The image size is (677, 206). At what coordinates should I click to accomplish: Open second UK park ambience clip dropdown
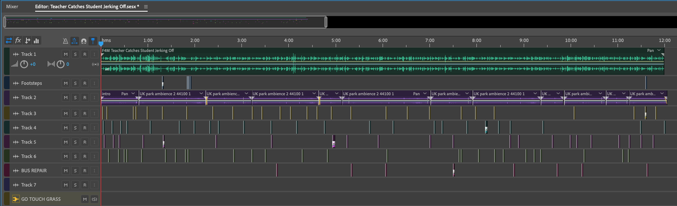click(x=247, y=93)
